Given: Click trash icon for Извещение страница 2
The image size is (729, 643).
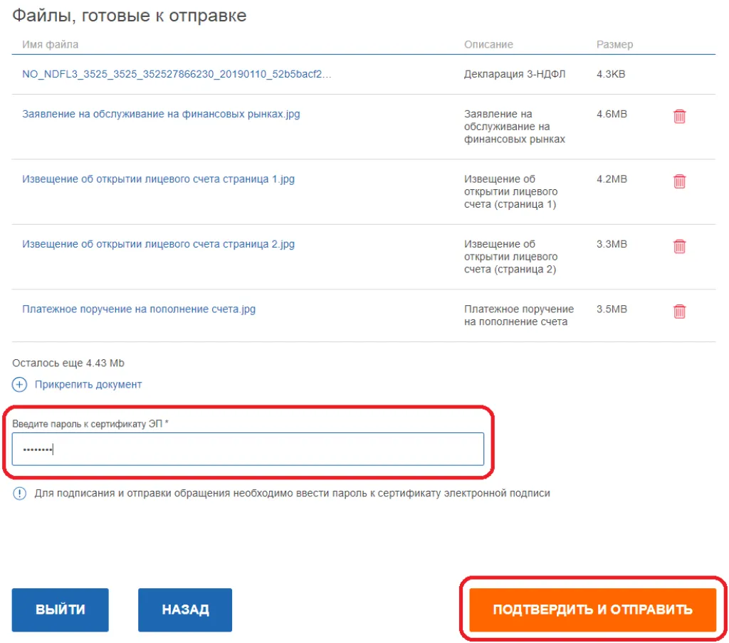Looking at the screenshot, I should (679, 246).
